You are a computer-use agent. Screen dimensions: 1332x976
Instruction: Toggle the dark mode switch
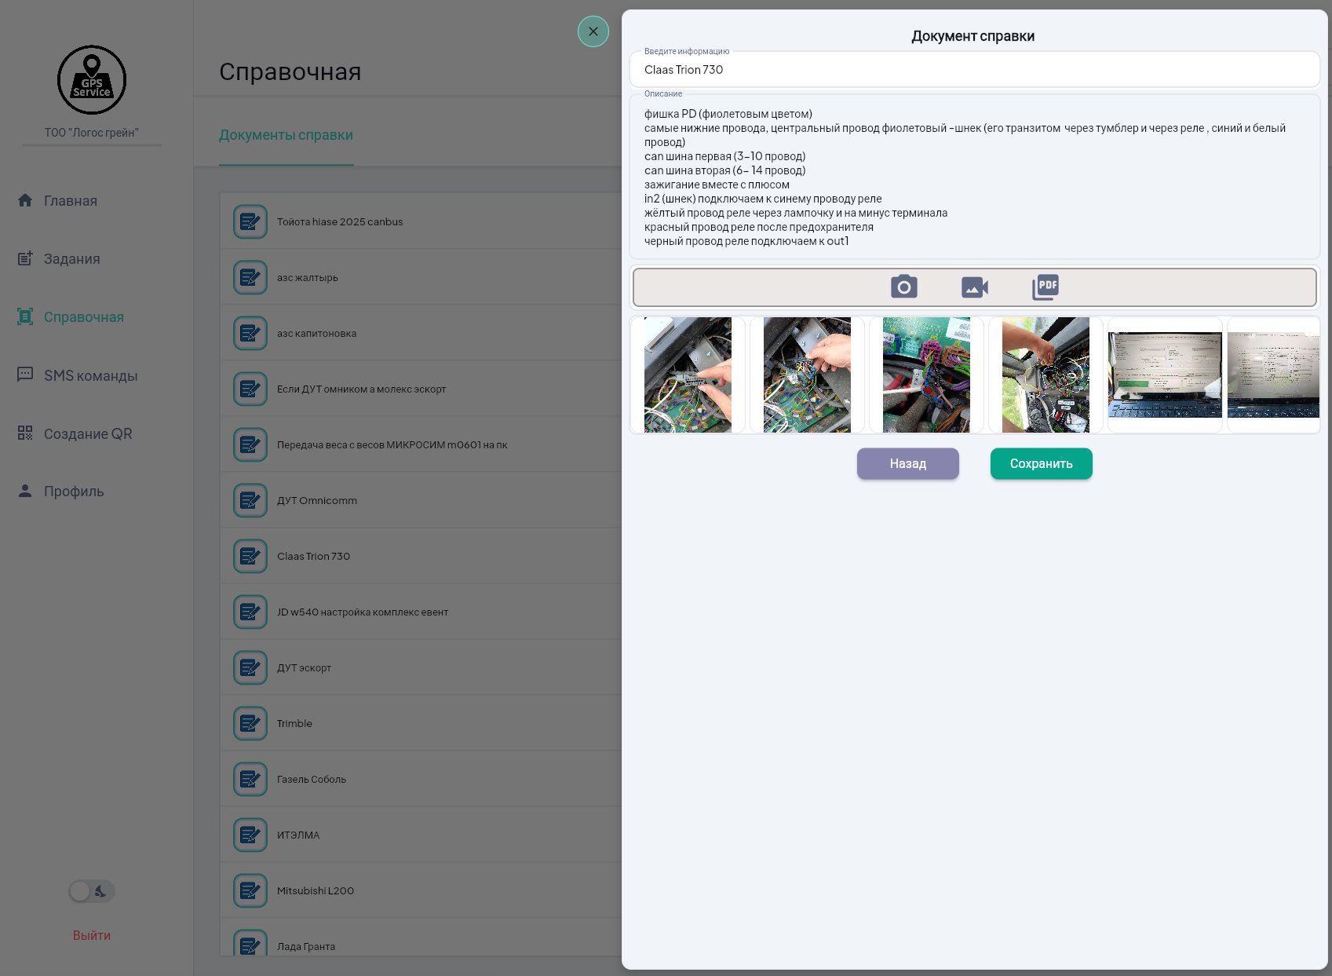pos(92,891)
